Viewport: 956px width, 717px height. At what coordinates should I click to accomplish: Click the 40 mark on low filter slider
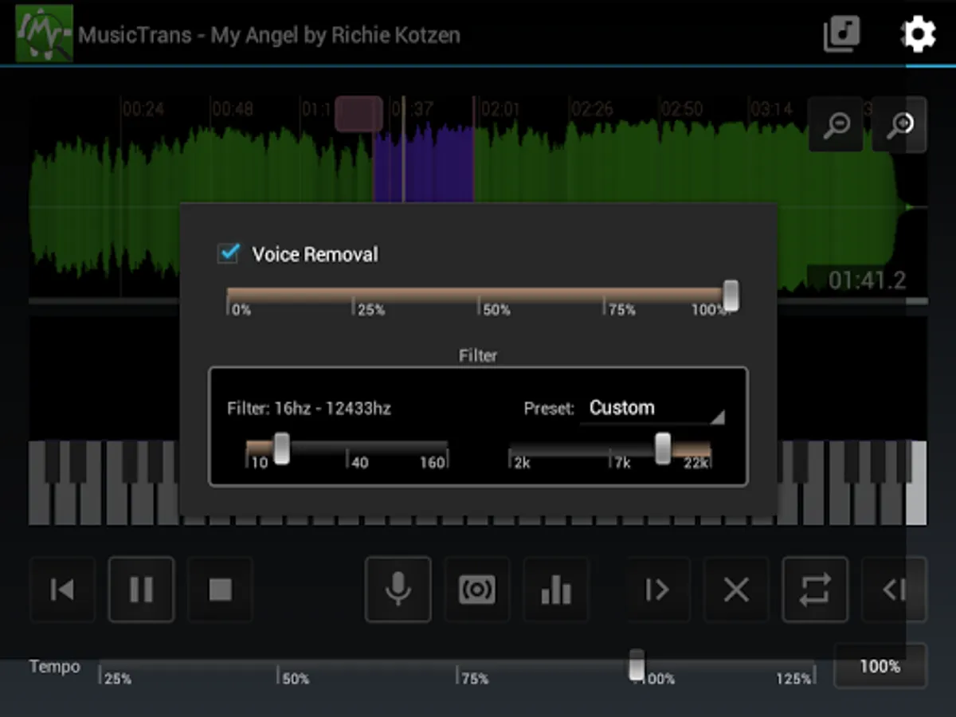[359, 462]
